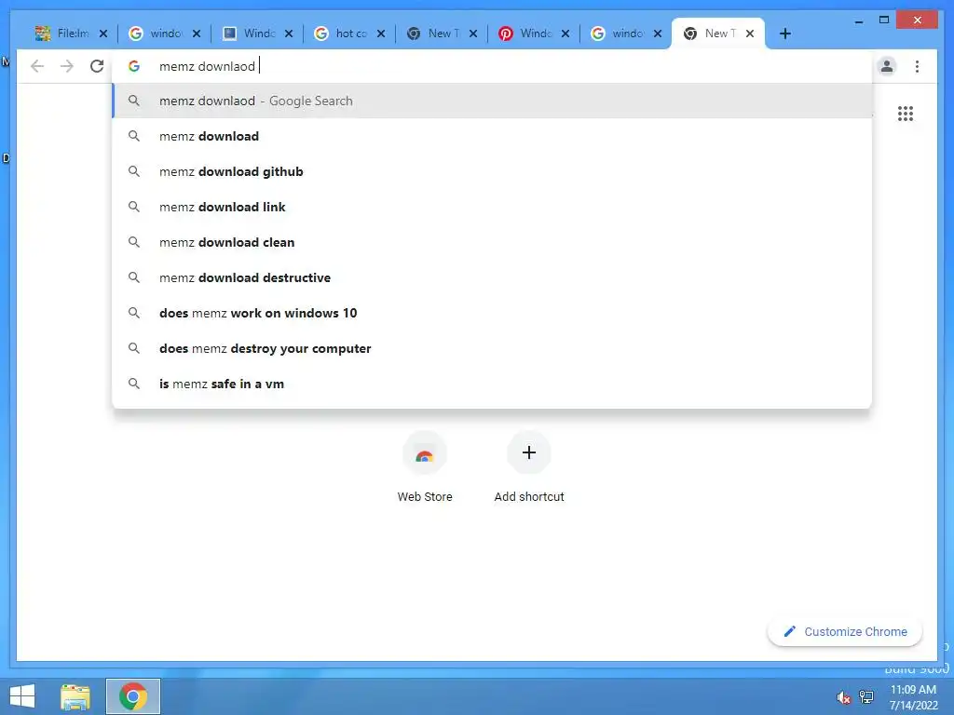Open the Web Store shortcut

pos(425,466)
